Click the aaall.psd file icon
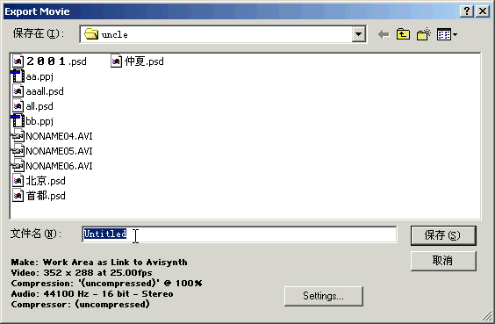 [x=18, y=91]
